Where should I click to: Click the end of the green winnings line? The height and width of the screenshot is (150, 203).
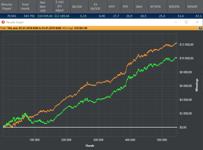(176, 57)
